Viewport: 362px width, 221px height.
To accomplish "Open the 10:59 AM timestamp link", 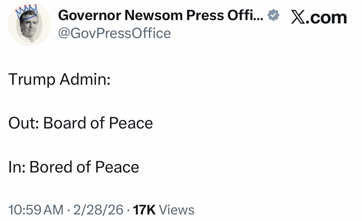I will pos(36,210).
